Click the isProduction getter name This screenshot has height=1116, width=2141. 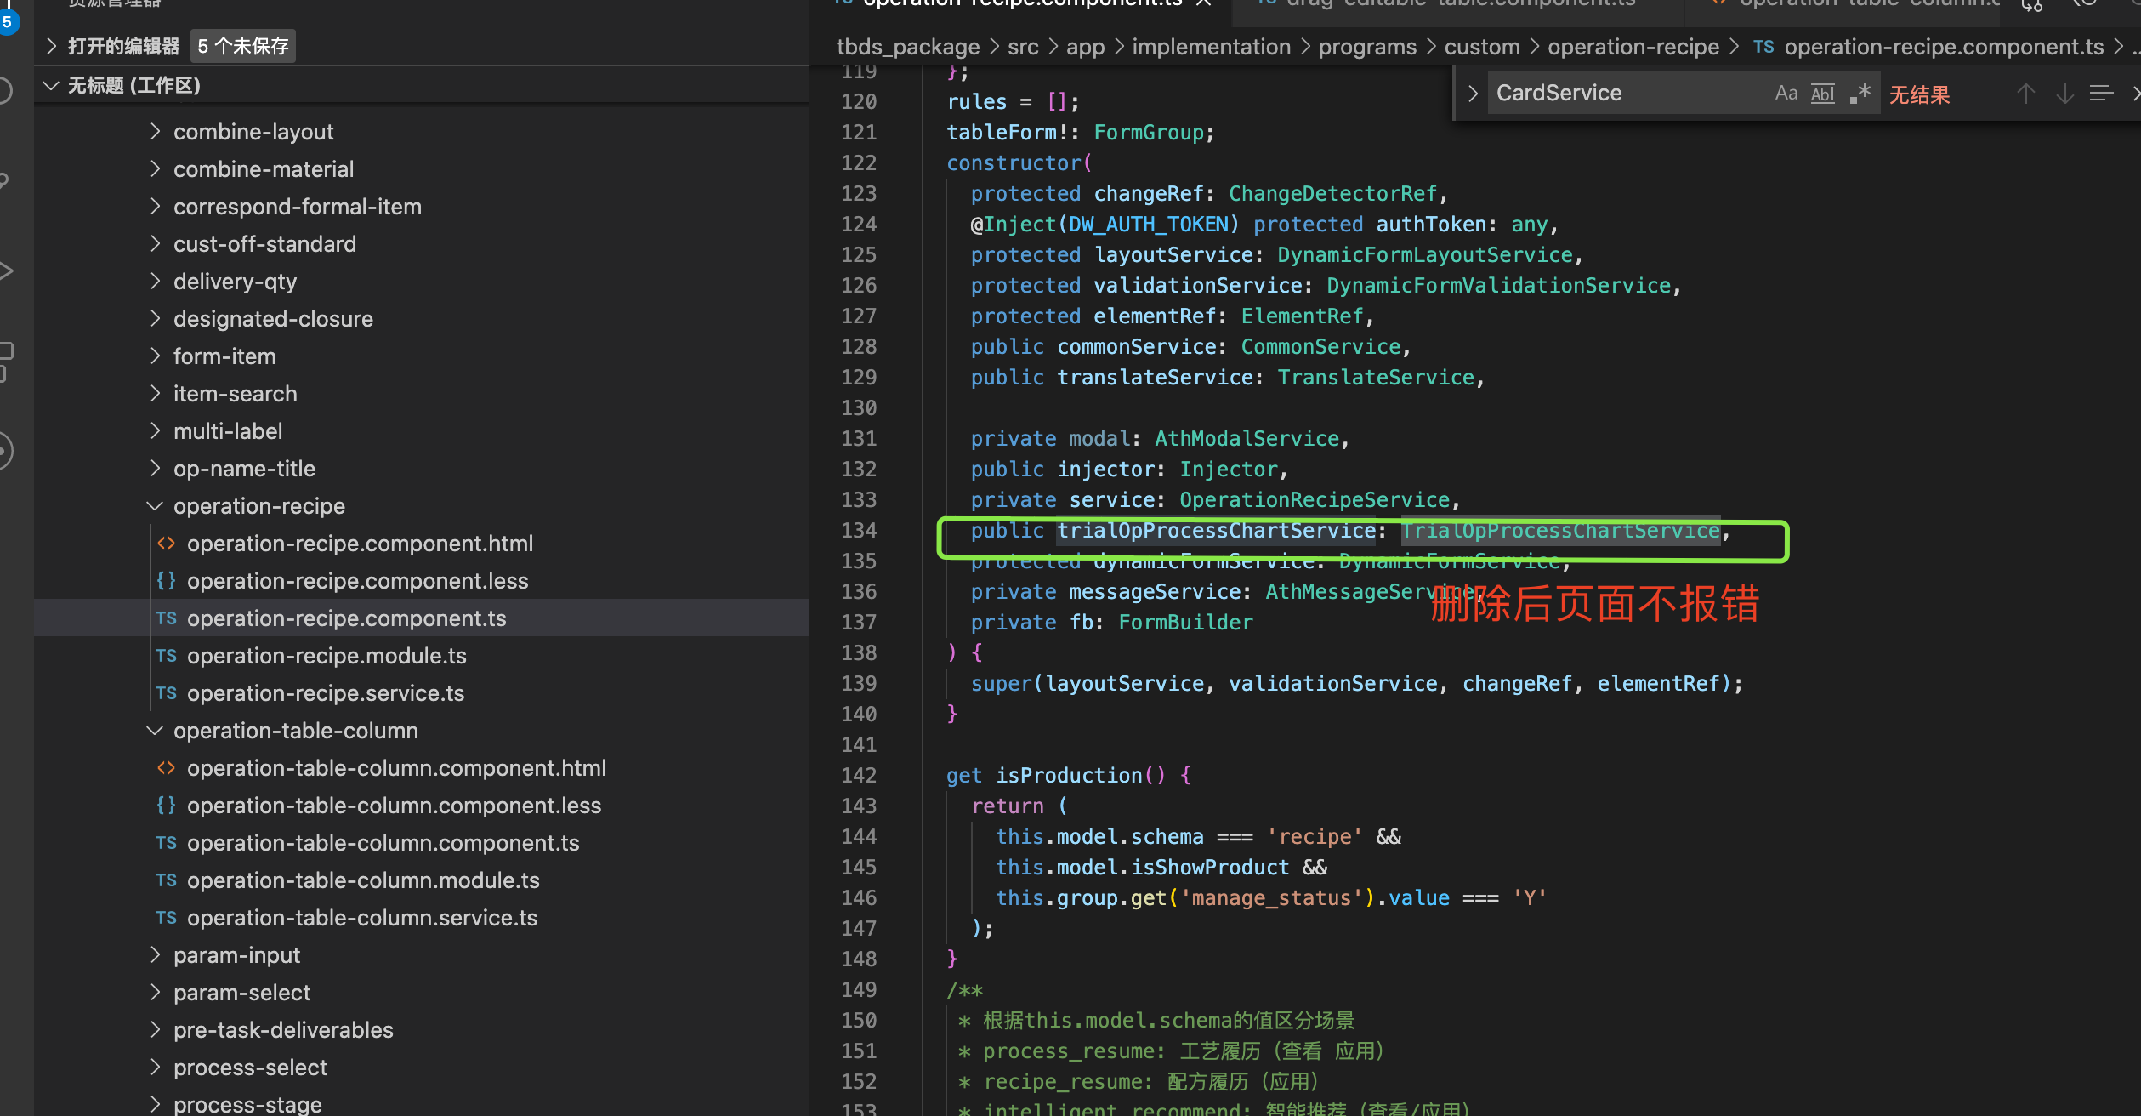[1069, 775]
